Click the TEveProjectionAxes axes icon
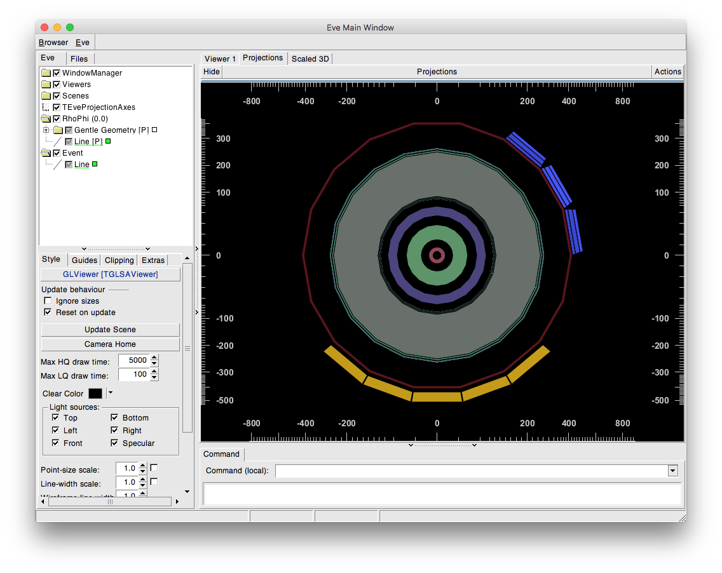Image resolution: width=722 pixels, height=573 pixels. pyautogui.click(x=46, y=107)
